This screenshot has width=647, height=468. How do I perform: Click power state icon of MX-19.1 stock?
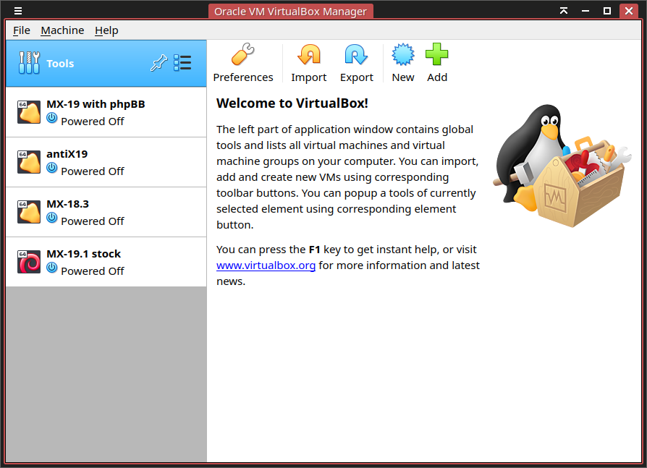[x=52, y=268]
